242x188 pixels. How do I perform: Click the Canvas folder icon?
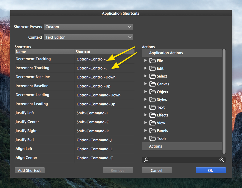click(x=152, y=84)
